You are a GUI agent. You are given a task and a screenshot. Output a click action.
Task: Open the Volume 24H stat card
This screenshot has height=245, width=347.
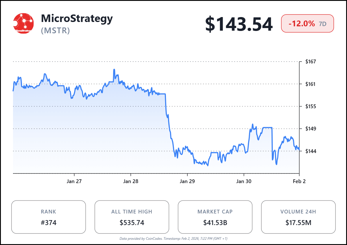pos(298,217)
